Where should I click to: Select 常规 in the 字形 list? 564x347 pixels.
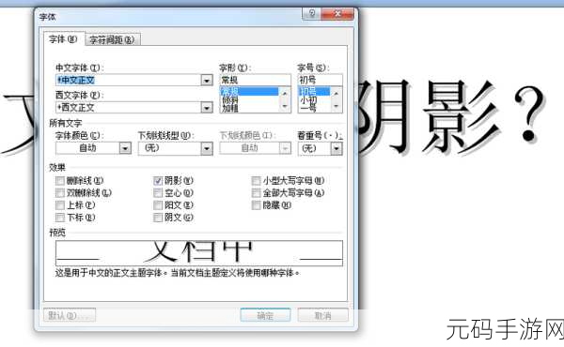click(x=249, y=91)
